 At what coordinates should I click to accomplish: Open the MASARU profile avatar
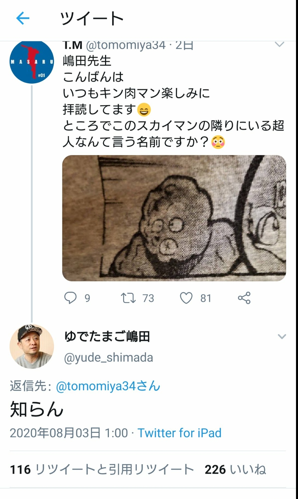pos(32,62)
